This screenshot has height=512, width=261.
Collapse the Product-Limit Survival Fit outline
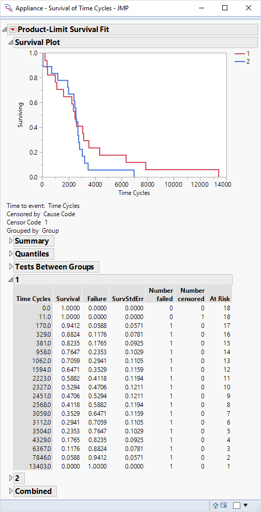[5, 29]
